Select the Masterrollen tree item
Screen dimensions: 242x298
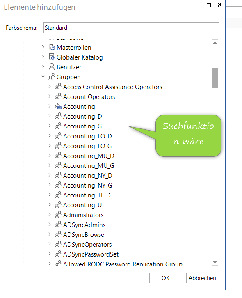click(74, 48)
